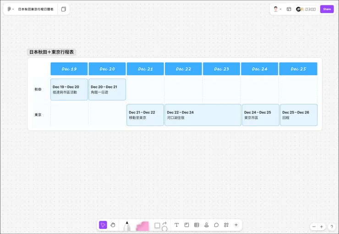Expand the main menu dropdown chevron
Image resolution: width=339 pixels, height=234 pixels.
click(x=13, y=9)
